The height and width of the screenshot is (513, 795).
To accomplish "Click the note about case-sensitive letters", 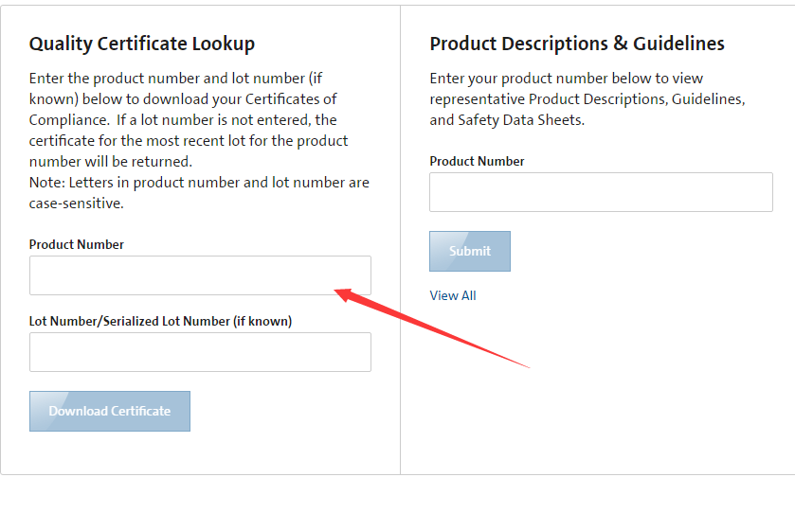I will click(199, 192).
